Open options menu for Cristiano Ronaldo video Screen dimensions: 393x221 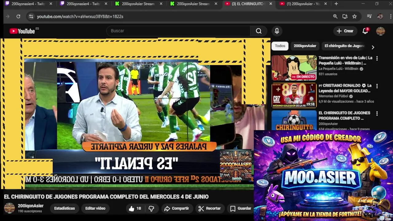pyautogui.click(x=377, y=86)
